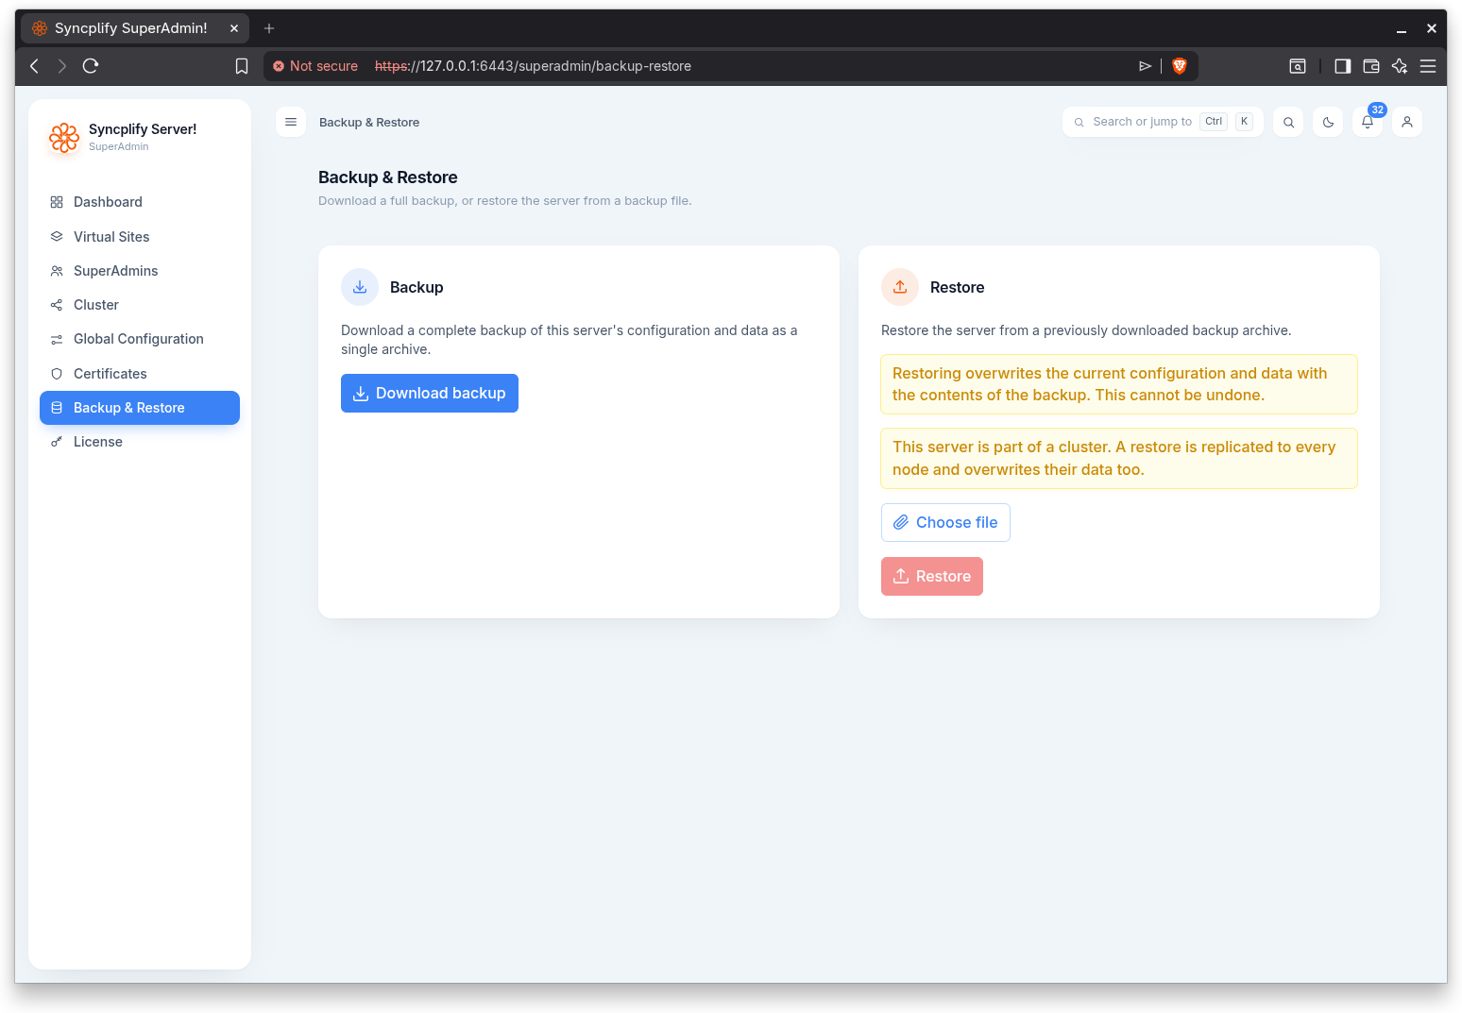Switch to dark mode with moon icon
Image resolution: width=1462 pixels, height=1013 pixels.
pyautogui.click(x=1328, y=122)
